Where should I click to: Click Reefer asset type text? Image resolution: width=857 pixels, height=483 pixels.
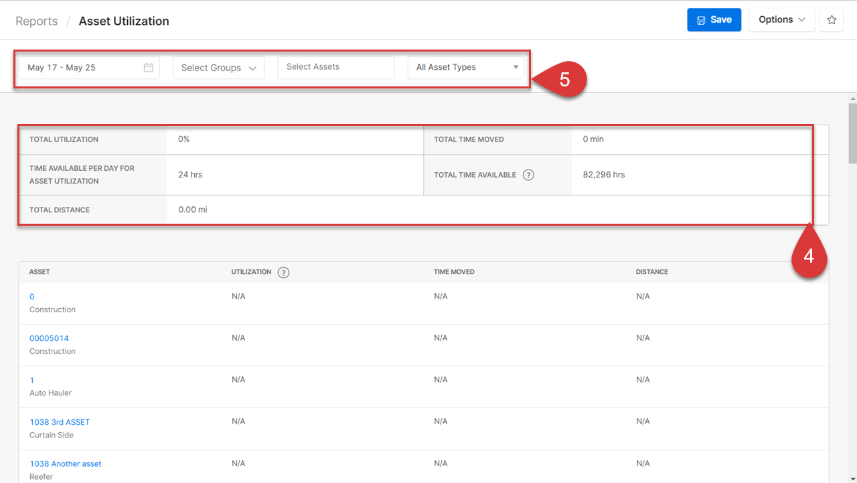pyautogui.click(x=41, y=477)
